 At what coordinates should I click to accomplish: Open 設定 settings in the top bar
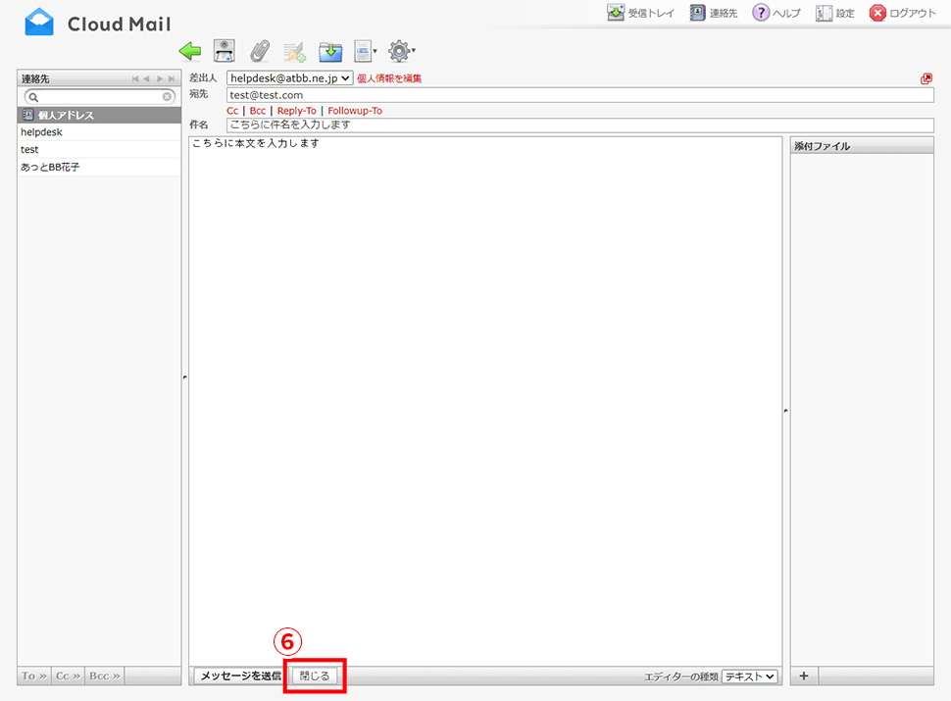pos(835,13)
